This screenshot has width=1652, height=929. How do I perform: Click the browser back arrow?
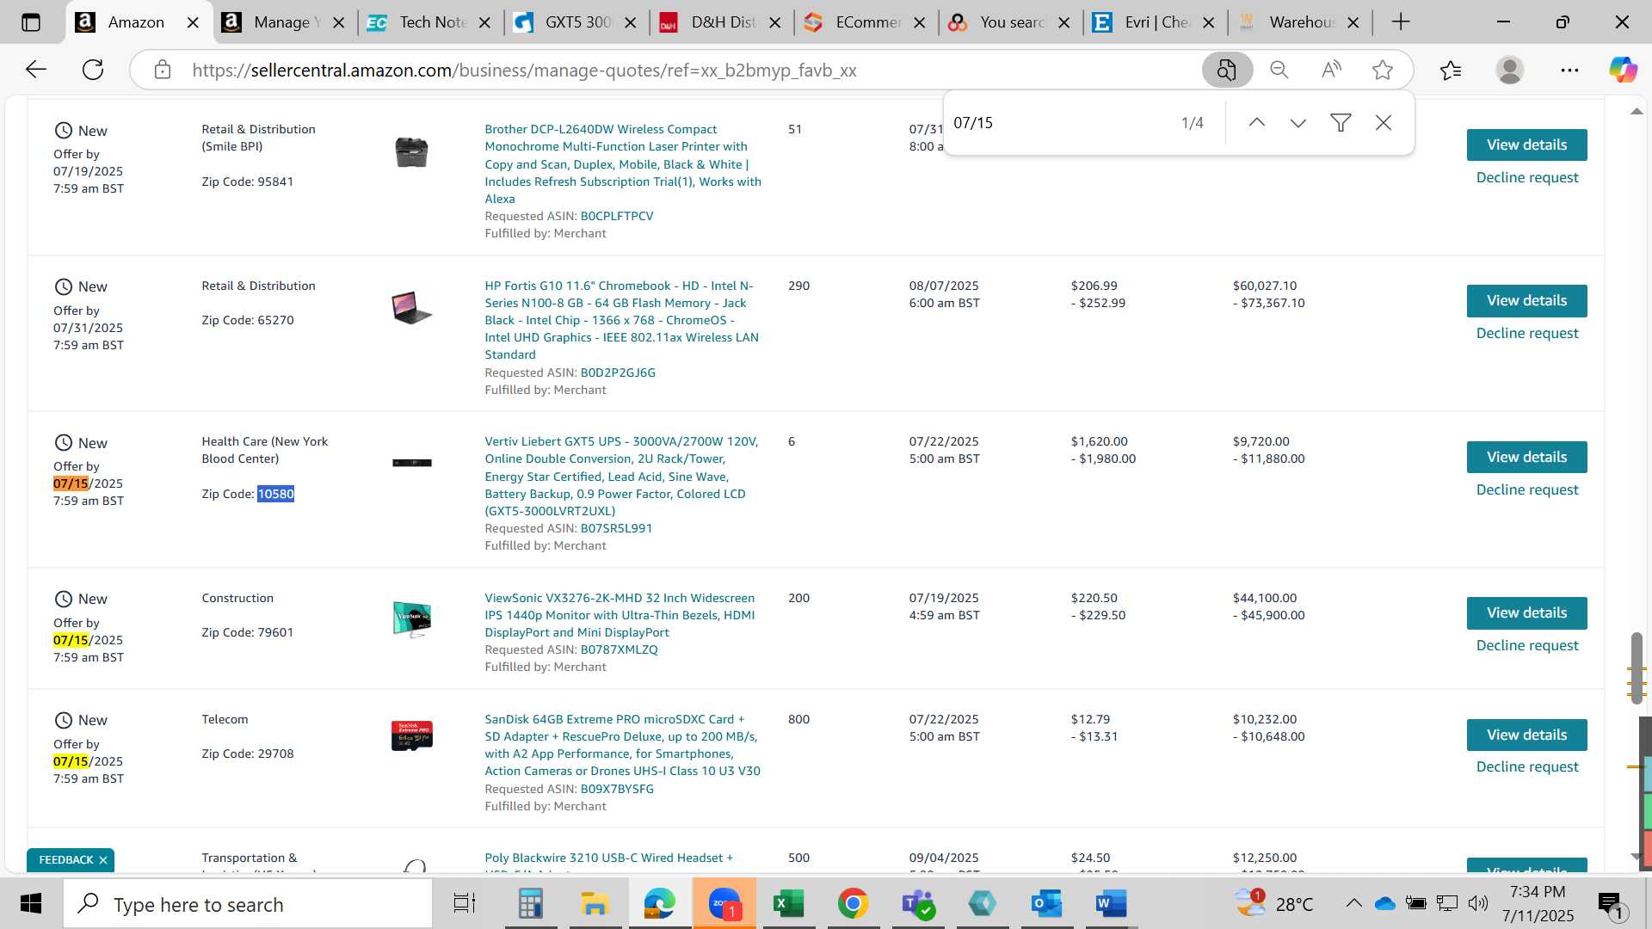[x=36, y=70]
